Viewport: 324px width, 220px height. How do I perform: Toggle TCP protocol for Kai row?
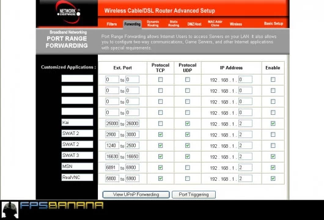tap(160, 123)
